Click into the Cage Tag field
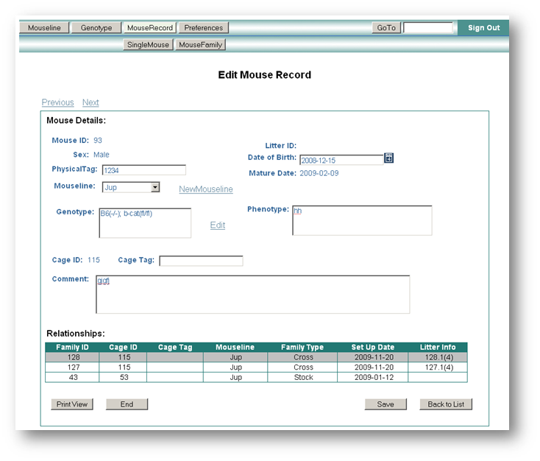The height and width of the screenshot is (461, 540). click(x=201, y=261)
